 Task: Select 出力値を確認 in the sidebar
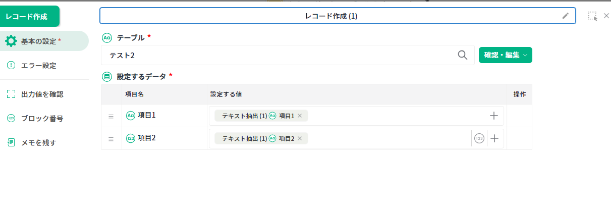(x=42, y=94)
